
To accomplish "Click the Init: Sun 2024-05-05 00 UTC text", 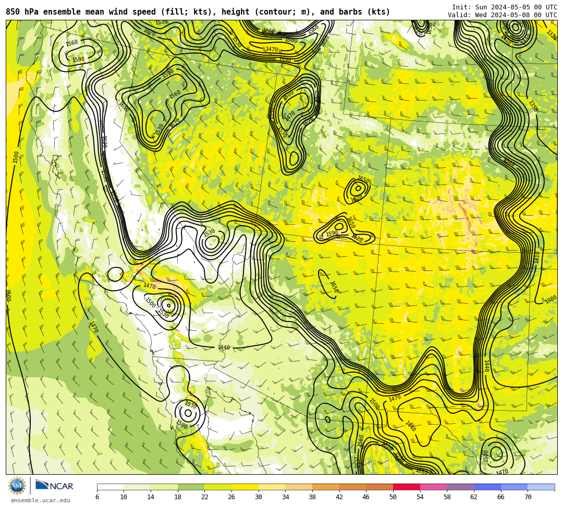I will point(505,7).
